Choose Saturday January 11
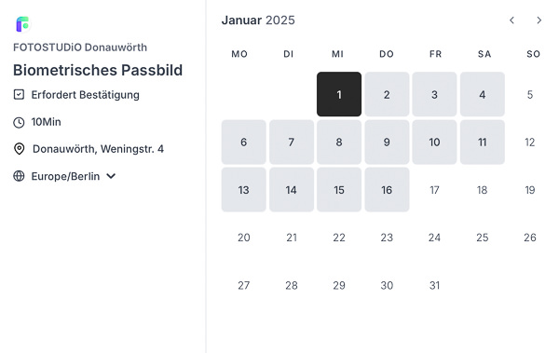The width and height of the screenshot is (559, 353). [x=483, y=142]
